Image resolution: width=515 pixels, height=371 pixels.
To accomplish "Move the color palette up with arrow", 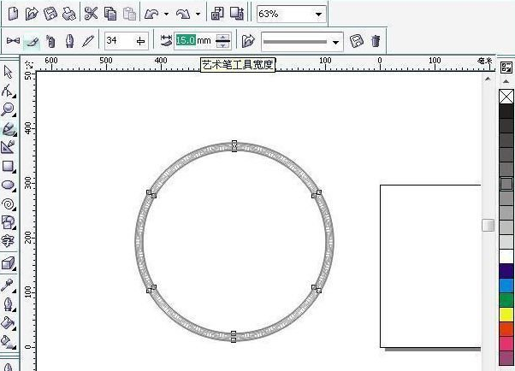I will (x=506, y=81).
